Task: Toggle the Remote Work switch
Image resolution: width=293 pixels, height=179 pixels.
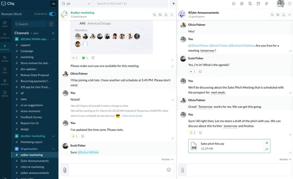Action: tap(52, 14)
